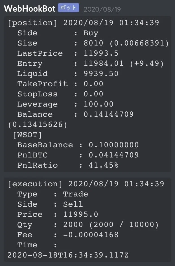The width and height of the screenshot is (175, 266).
Task: Select the Qty value 2000 (2000 / 10000)
Action: [x=111, y=225]
